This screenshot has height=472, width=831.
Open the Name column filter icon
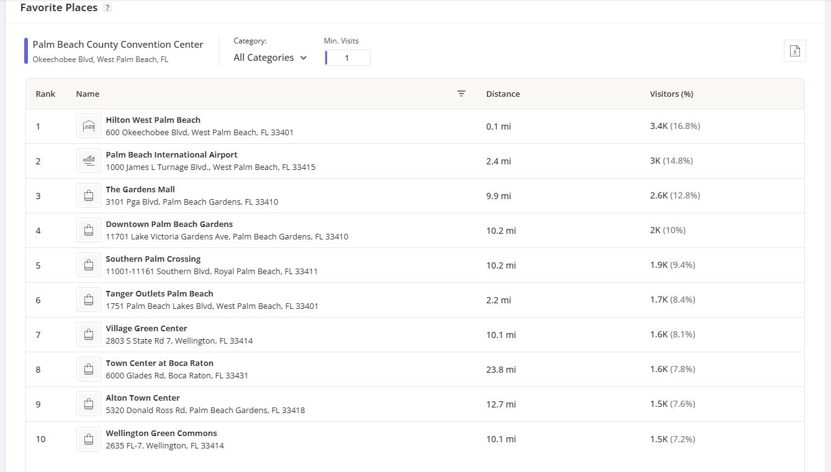pyautogui.click(x=461, y=94)
